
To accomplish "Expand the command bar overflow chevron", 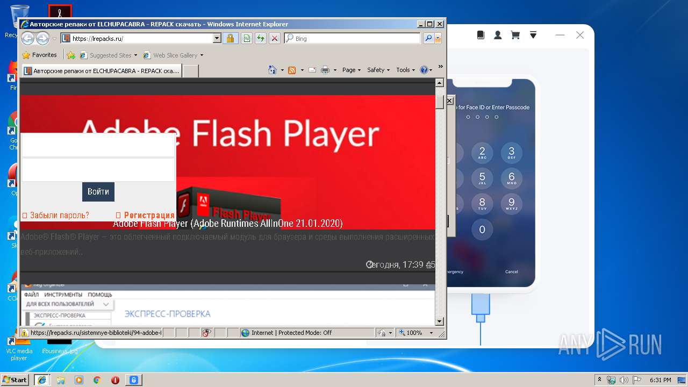I will 441,67.
